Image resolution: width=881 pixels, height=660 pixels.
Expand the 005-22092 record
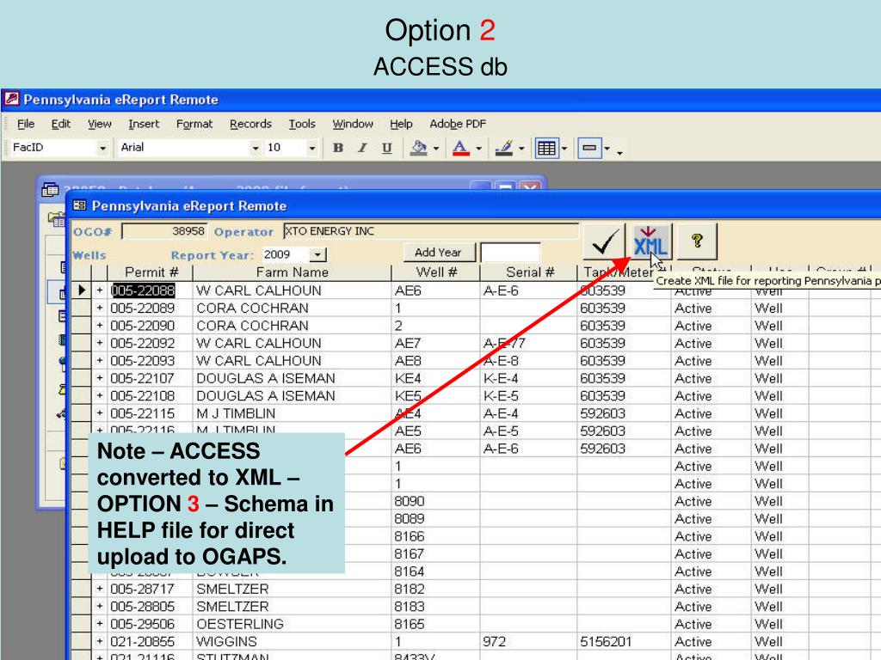(100, 343)
